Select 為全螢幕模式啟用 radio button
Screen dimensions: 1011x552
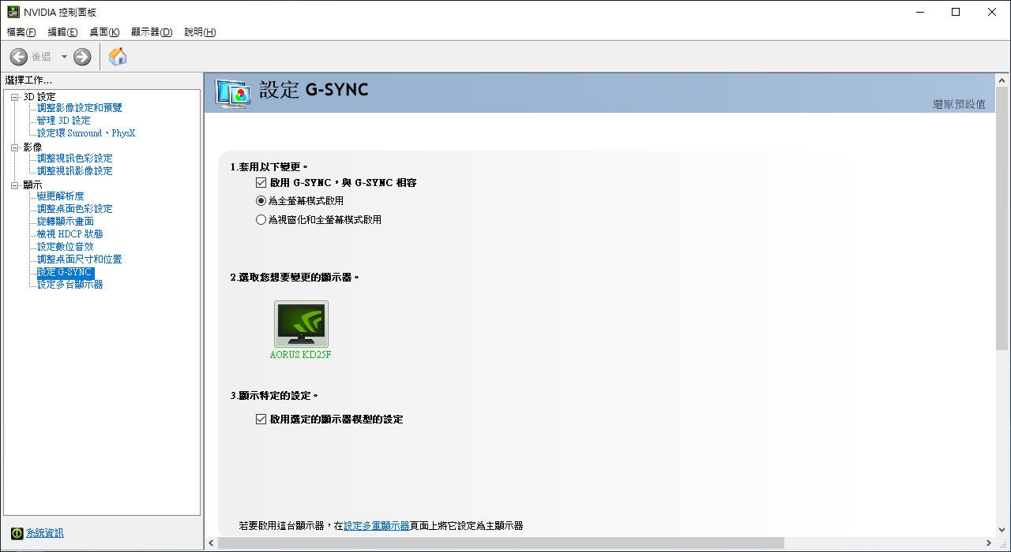261,201
